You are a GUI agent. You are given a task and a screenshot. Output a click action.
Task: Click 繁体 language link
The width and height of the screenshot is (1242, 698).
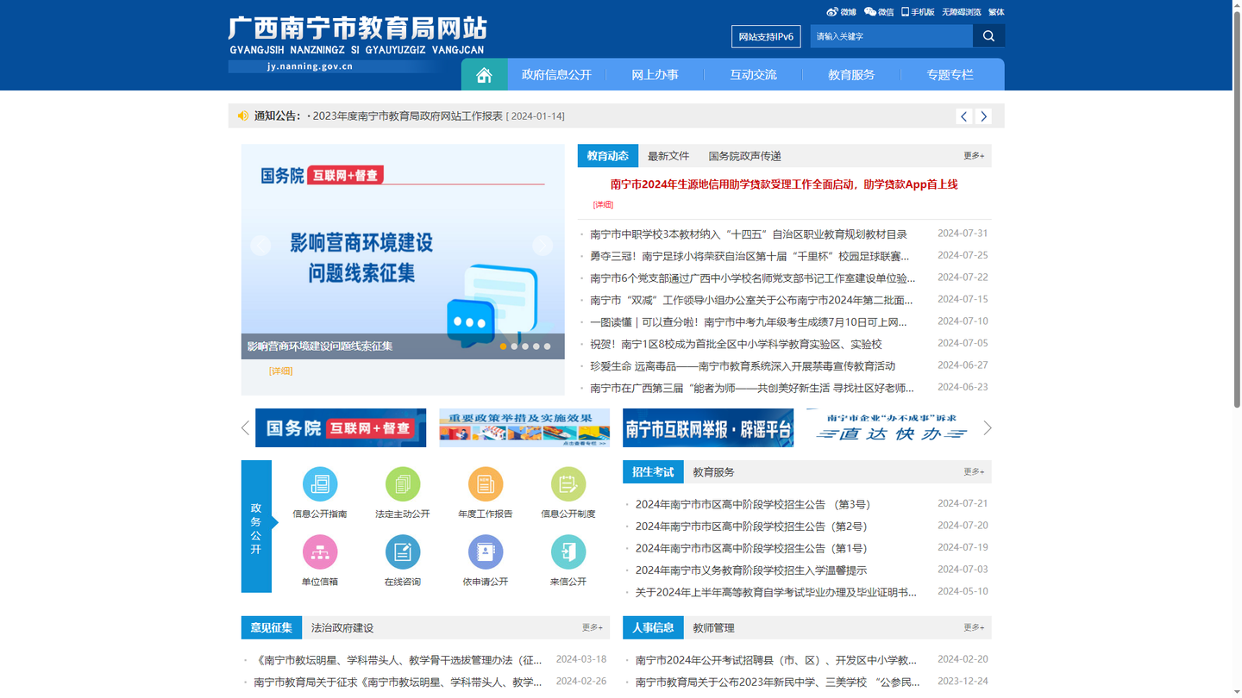pyautogui.click(x=996, y=12)
